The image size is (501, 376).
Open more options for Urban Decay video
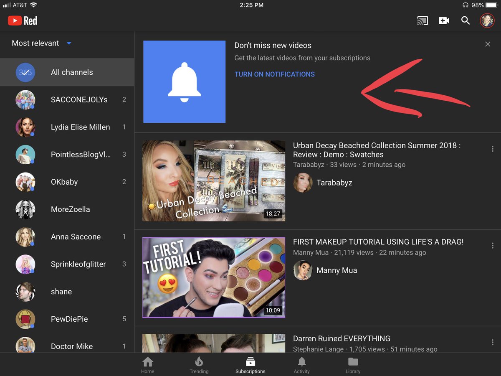(x=493, y=149)
